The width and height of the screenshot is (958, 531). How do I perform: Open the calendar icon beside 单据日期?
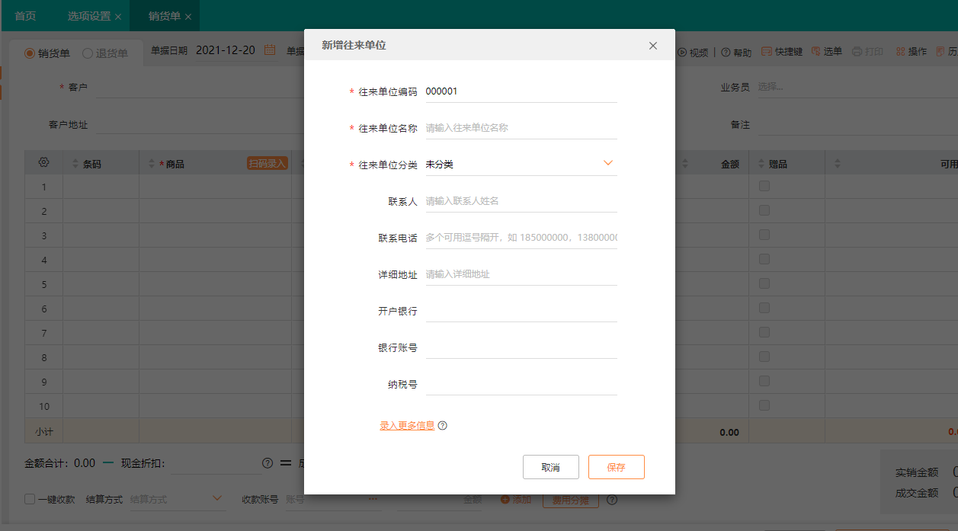coord(268,50)
